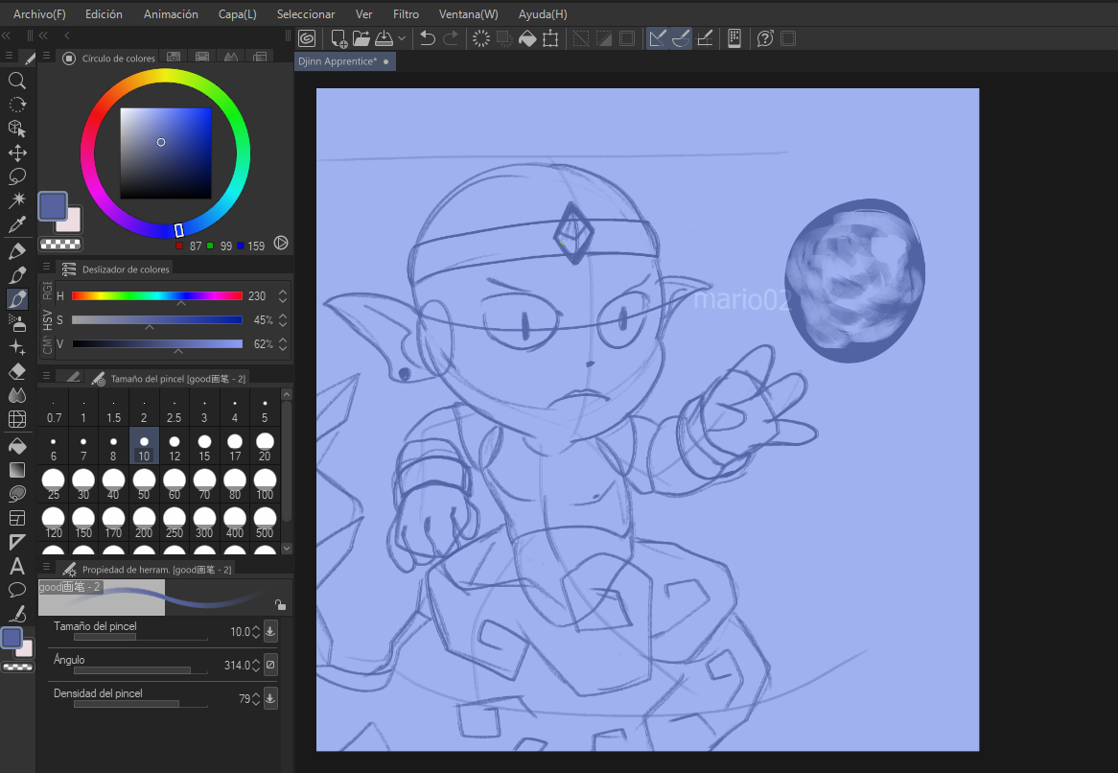Select the paint bucket Fill tool
1118x773 pixels.
tap(16, 445)
